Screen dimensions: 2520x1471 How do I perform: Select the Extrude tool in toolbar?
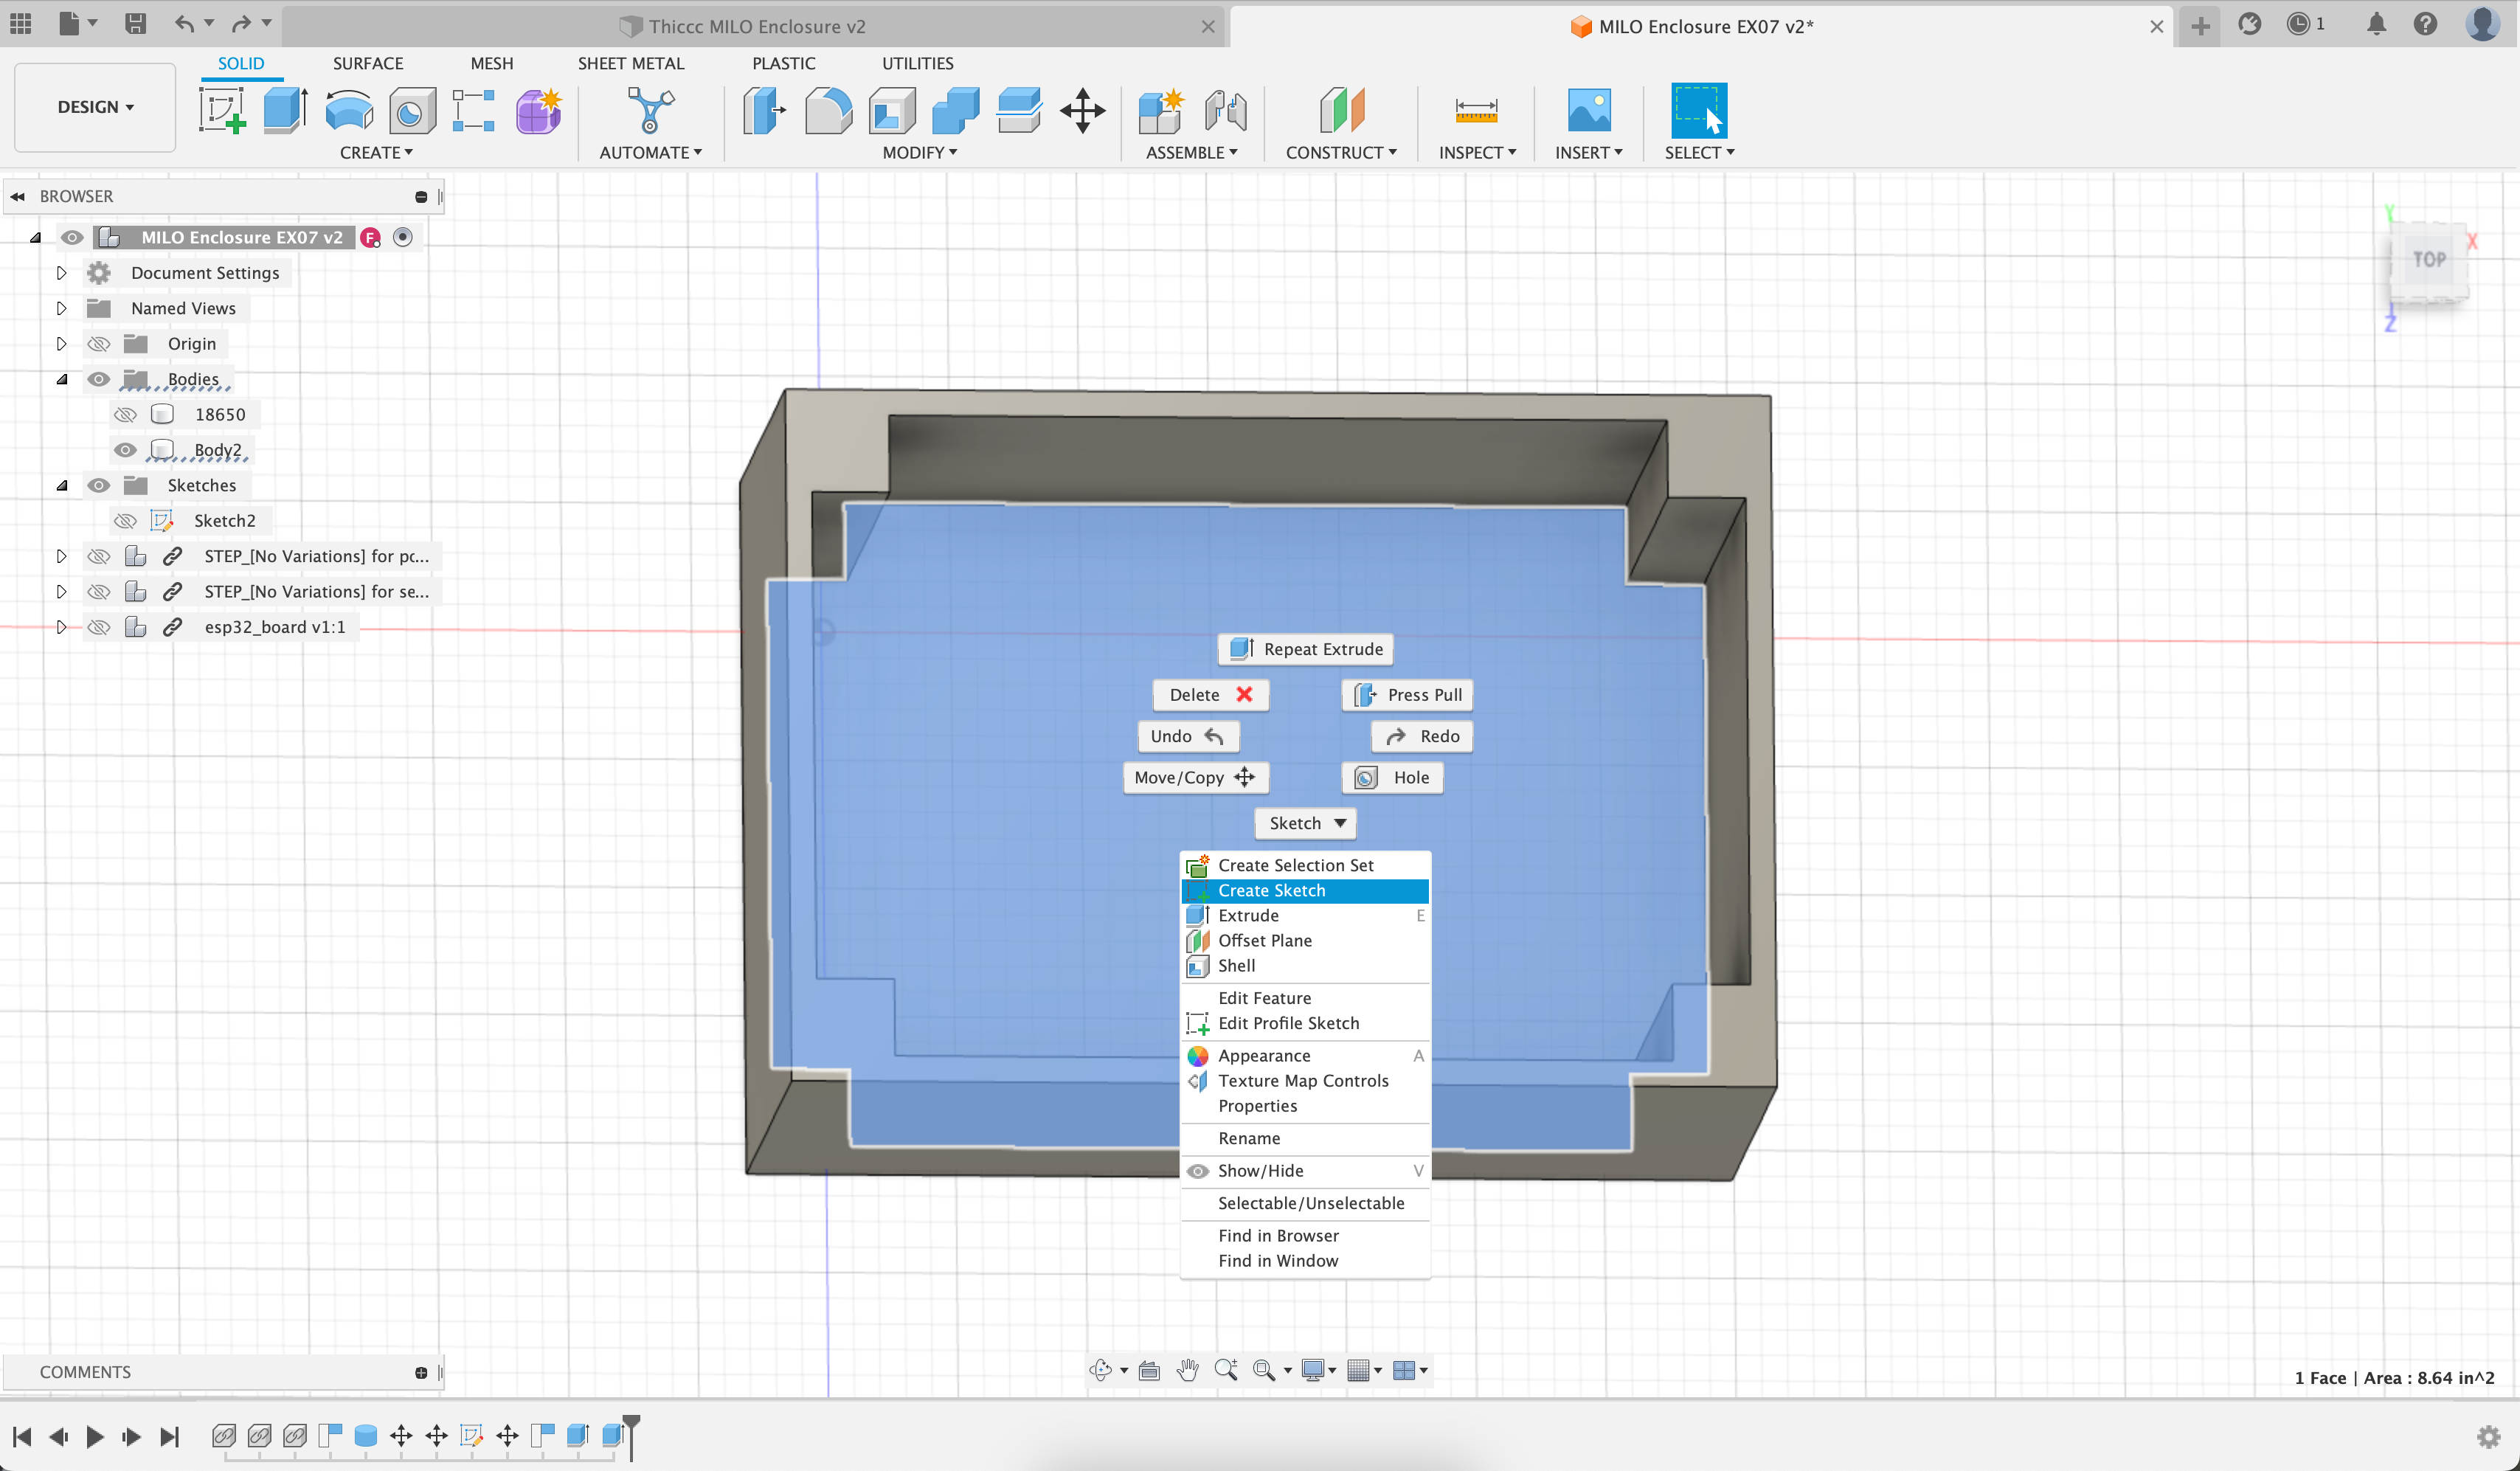point(285,110)
